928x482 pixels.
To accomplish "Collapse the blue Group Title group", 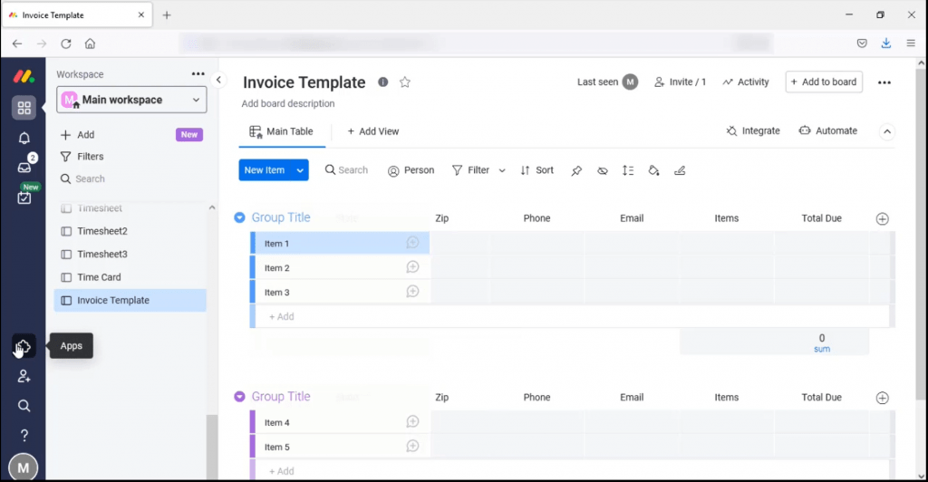I will pyautogui.click(x=239, y=217).
